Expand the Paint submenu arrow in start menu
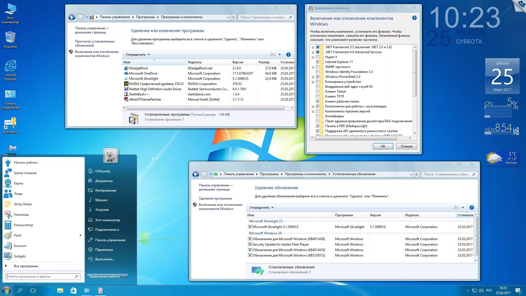 click(x=80, y=235)
